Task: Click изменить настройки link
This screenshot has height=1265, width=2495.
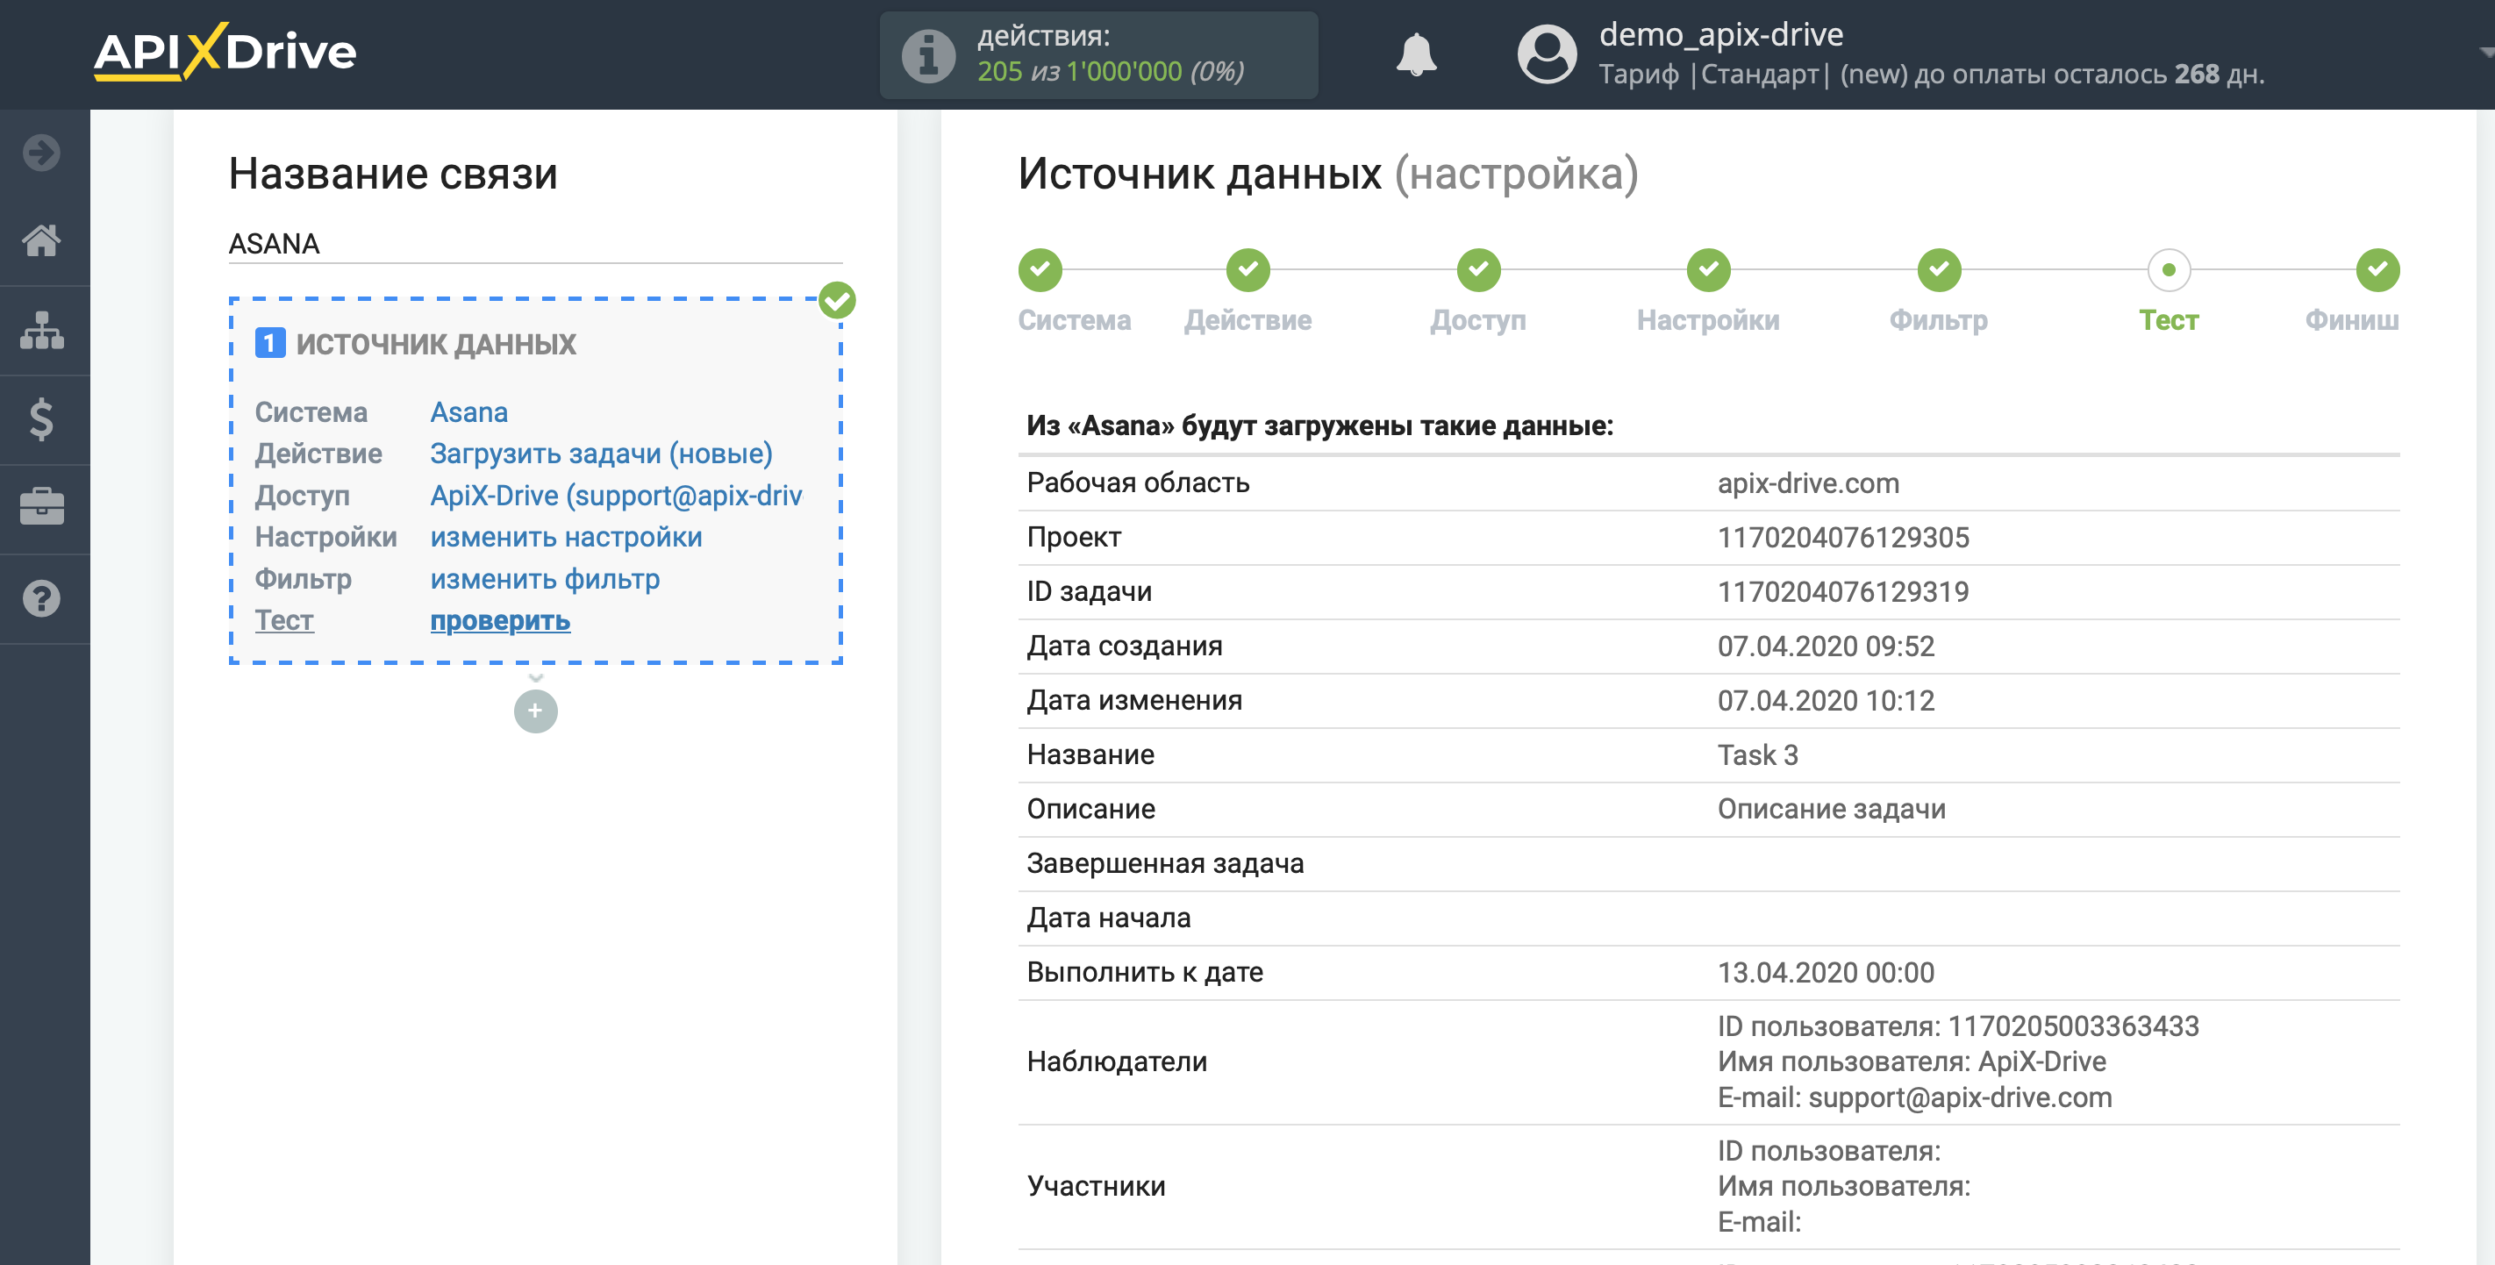Action: coord(567,537)
